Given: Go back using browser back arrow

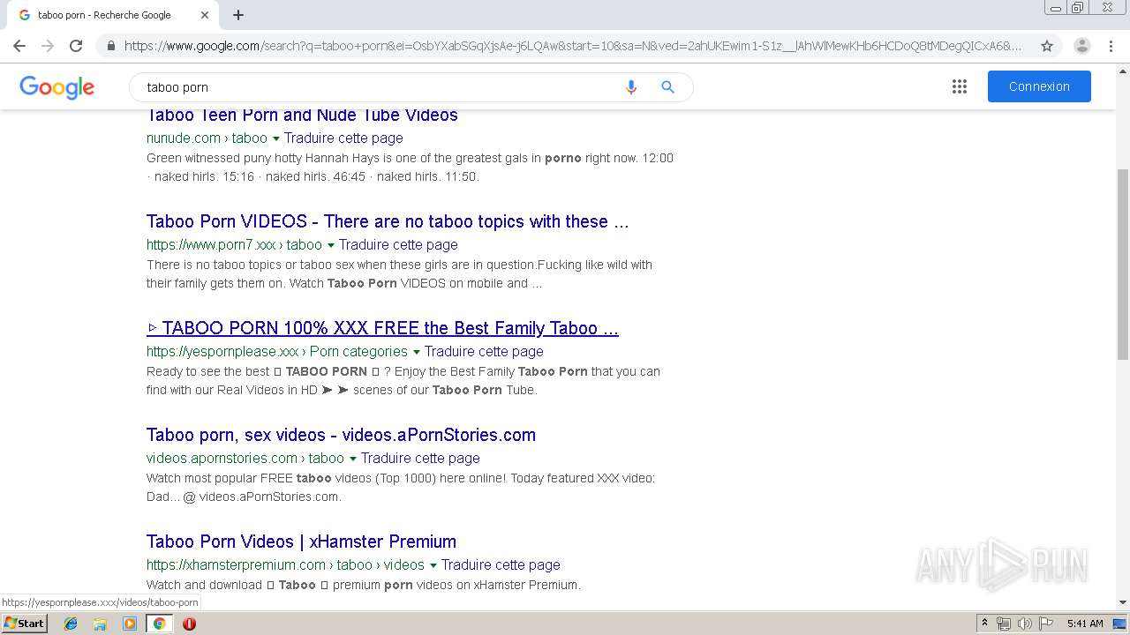Looking at the screenshot, I should [x=19, y=46].
